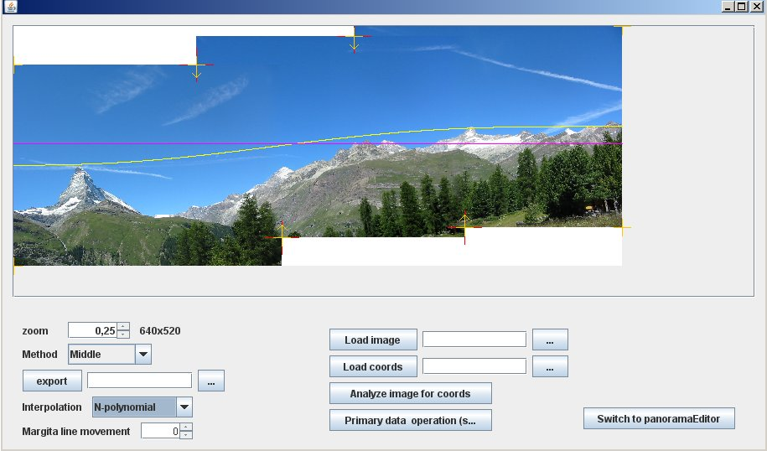Focus the Load image path text field

click(x=474, y=339)
